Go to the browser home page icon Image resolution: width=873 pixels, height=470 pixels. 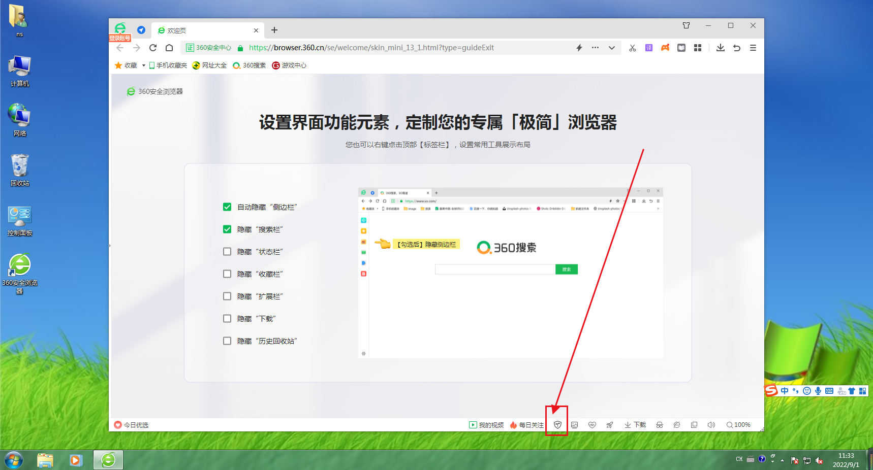[169, 48]
